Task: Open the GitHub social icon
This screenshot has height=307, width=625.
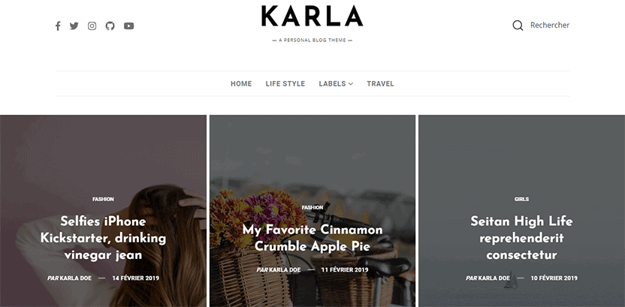Action: tap(110, 26)
